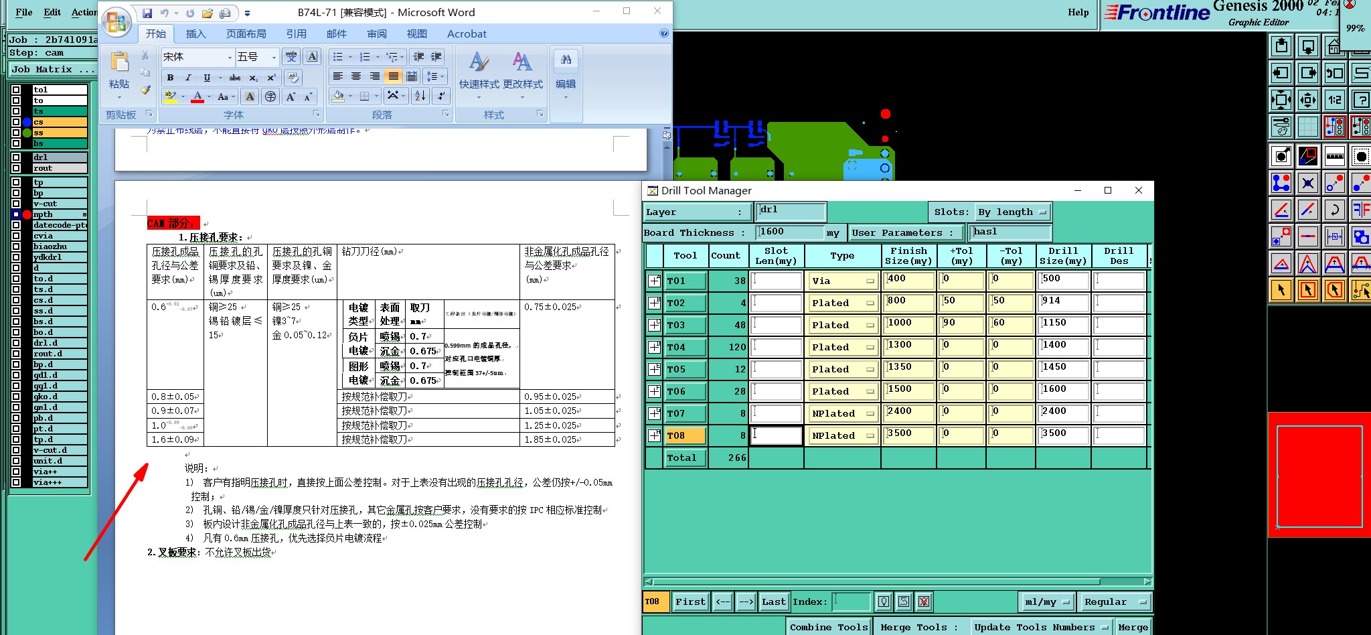Toggle superscript in Word font group

(271, 78)
